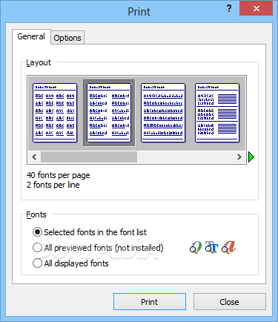The width and height of the screenshot is (278, 322).
Task: Choose the four-column font layout thumbnail
Action: coord(55,113)
